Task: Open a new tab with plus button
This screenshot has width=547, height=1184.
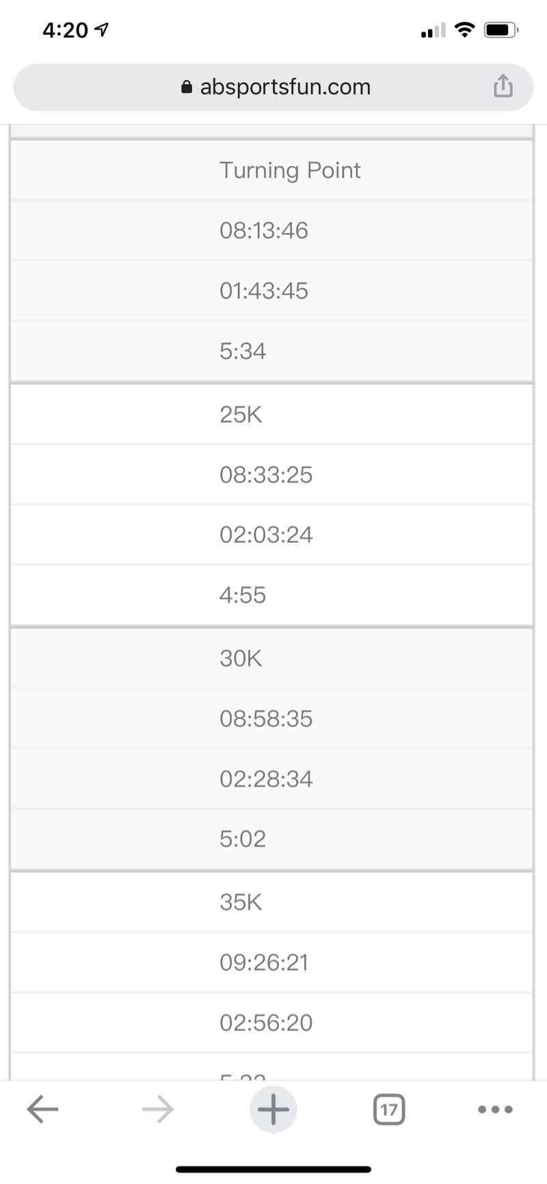Action: pyautogui.click(x=273, y=1109)
